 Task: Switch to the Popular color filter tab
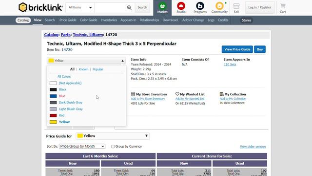[97, 69]
